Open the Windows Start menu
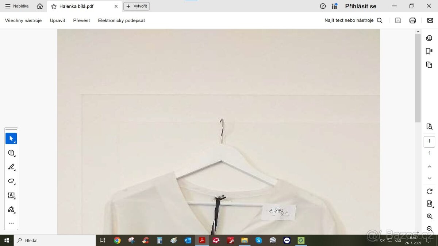Screen dimensions: 438x246 tap(7, 240)
